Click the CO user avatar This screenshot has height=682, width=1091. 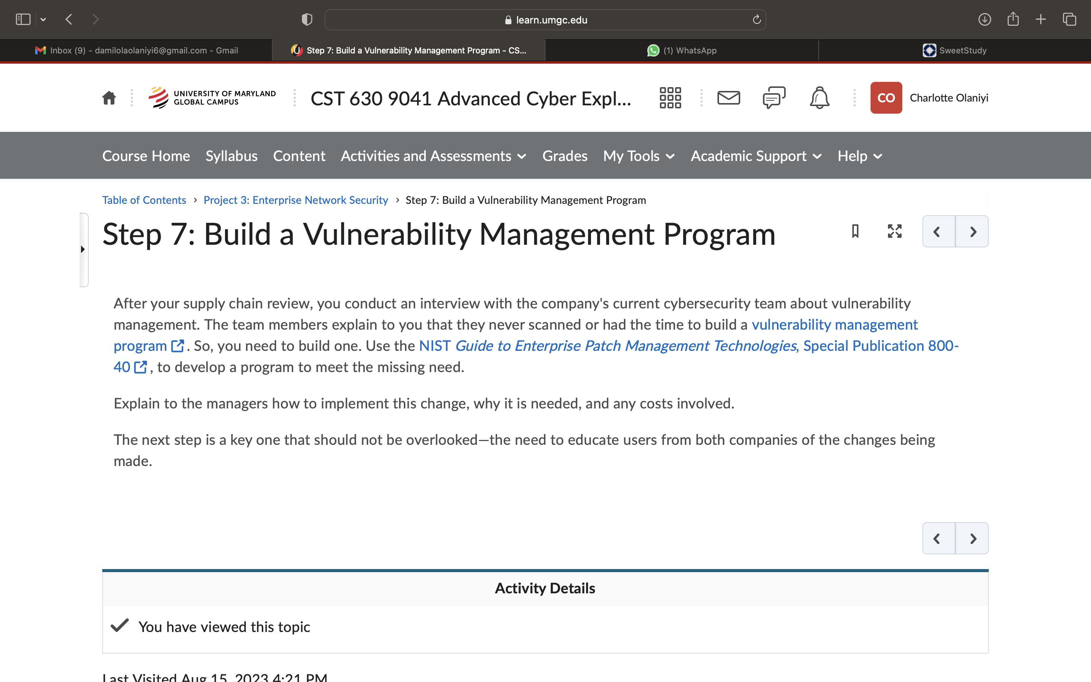tap(886, 98)
